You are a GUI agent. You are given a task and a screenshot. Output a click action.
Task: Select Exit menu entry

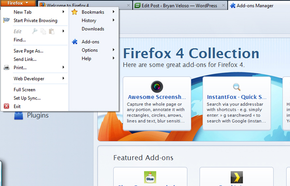coord(17,106)
